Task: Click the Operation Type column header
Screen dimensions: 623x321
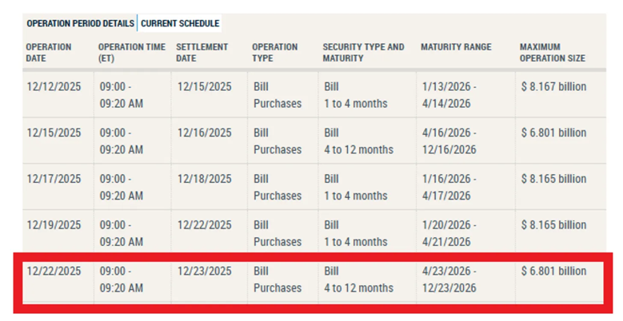Action: click(274, 53)
